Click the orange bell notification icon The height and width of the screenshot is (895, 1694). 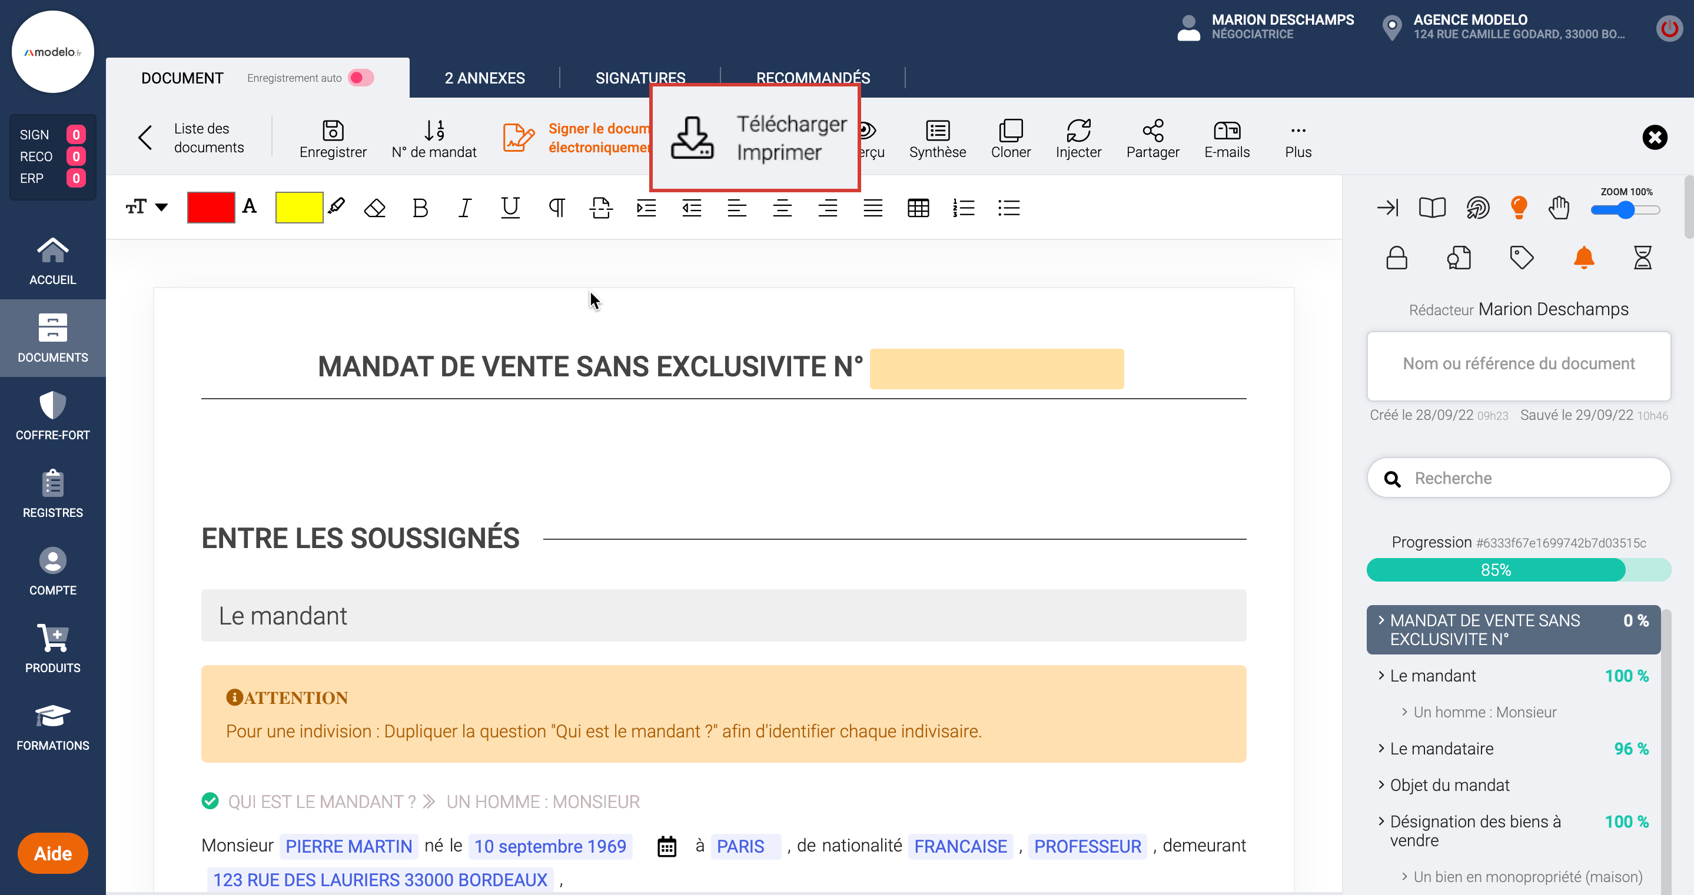(x=1583, y=258)
